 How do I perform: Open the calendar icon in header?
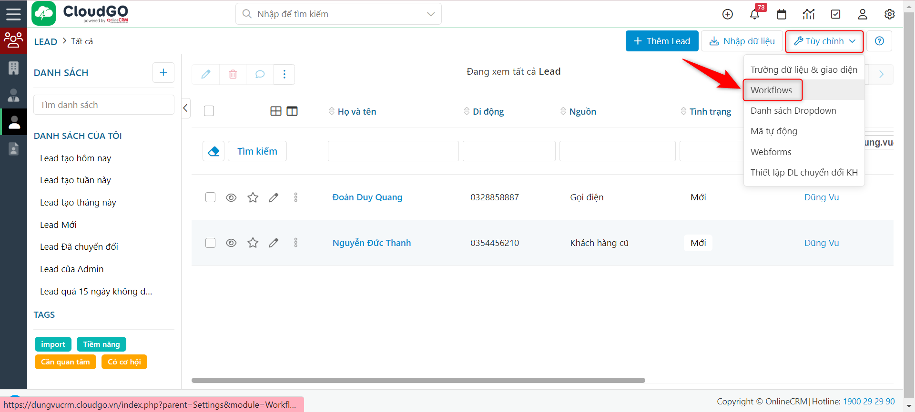tap(782, 14)
